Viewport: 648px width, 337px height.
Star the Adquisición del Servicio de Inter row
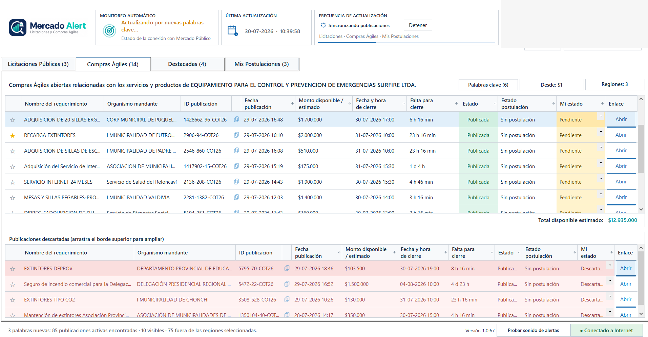click(13, 167)
